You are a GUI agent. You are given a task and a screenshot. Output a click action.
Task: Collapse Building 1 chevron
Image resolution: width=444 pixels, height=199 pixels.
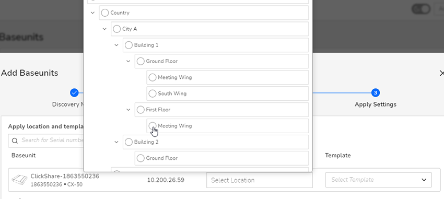coord(116,45)
